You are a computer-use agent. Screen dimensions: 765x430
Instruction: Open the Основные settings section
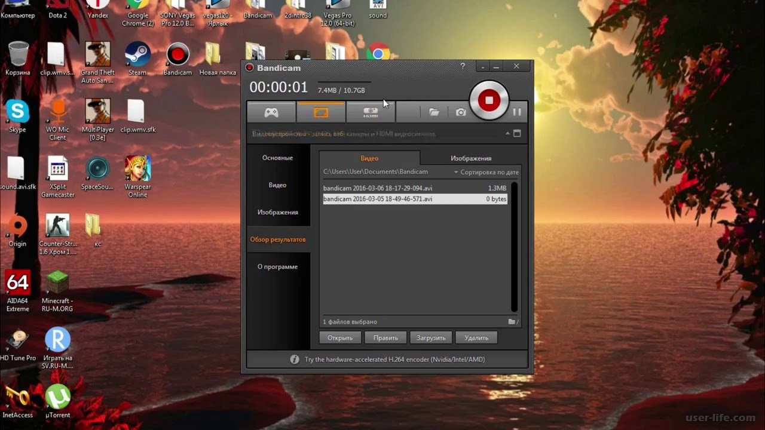(277, 158)
